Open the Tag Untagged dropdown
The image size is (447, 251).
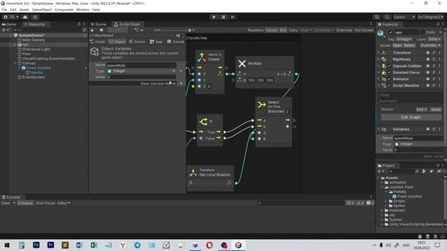(404, 39)
